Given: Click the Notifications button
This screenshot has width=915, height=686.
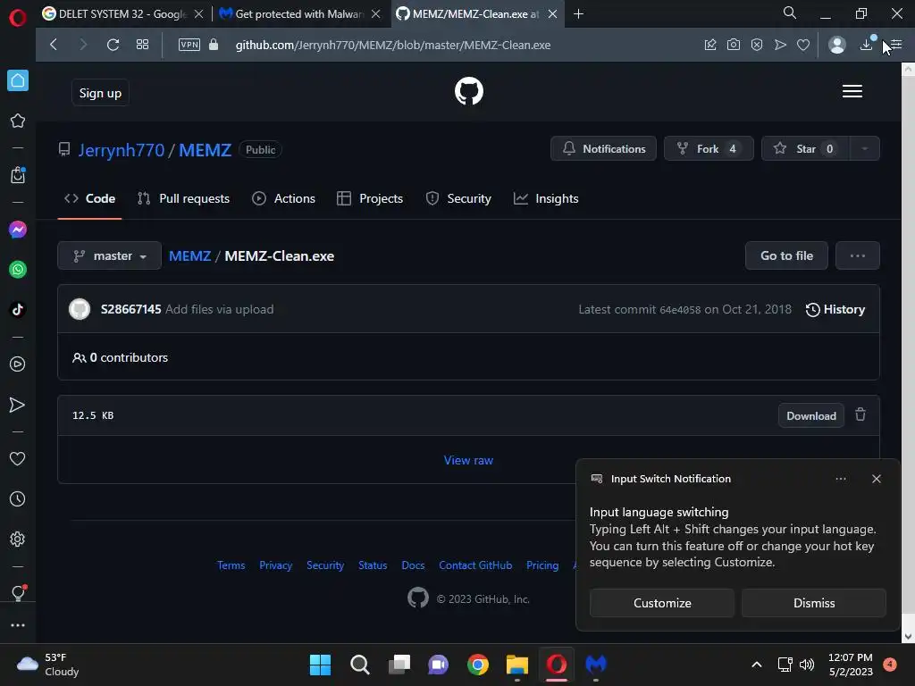Looking at the screenshot, I should pos(603,149).
